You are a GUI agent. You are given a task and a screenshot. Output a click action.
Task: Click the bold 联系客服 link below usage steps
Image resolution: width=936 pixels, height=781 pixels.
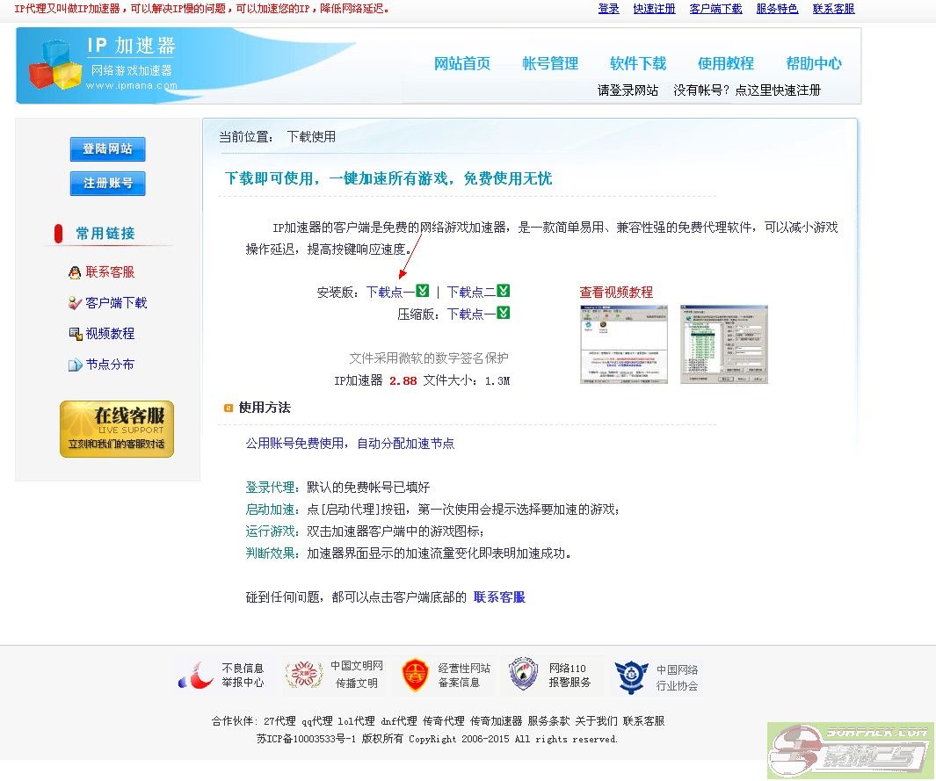[x=499, y=597]
